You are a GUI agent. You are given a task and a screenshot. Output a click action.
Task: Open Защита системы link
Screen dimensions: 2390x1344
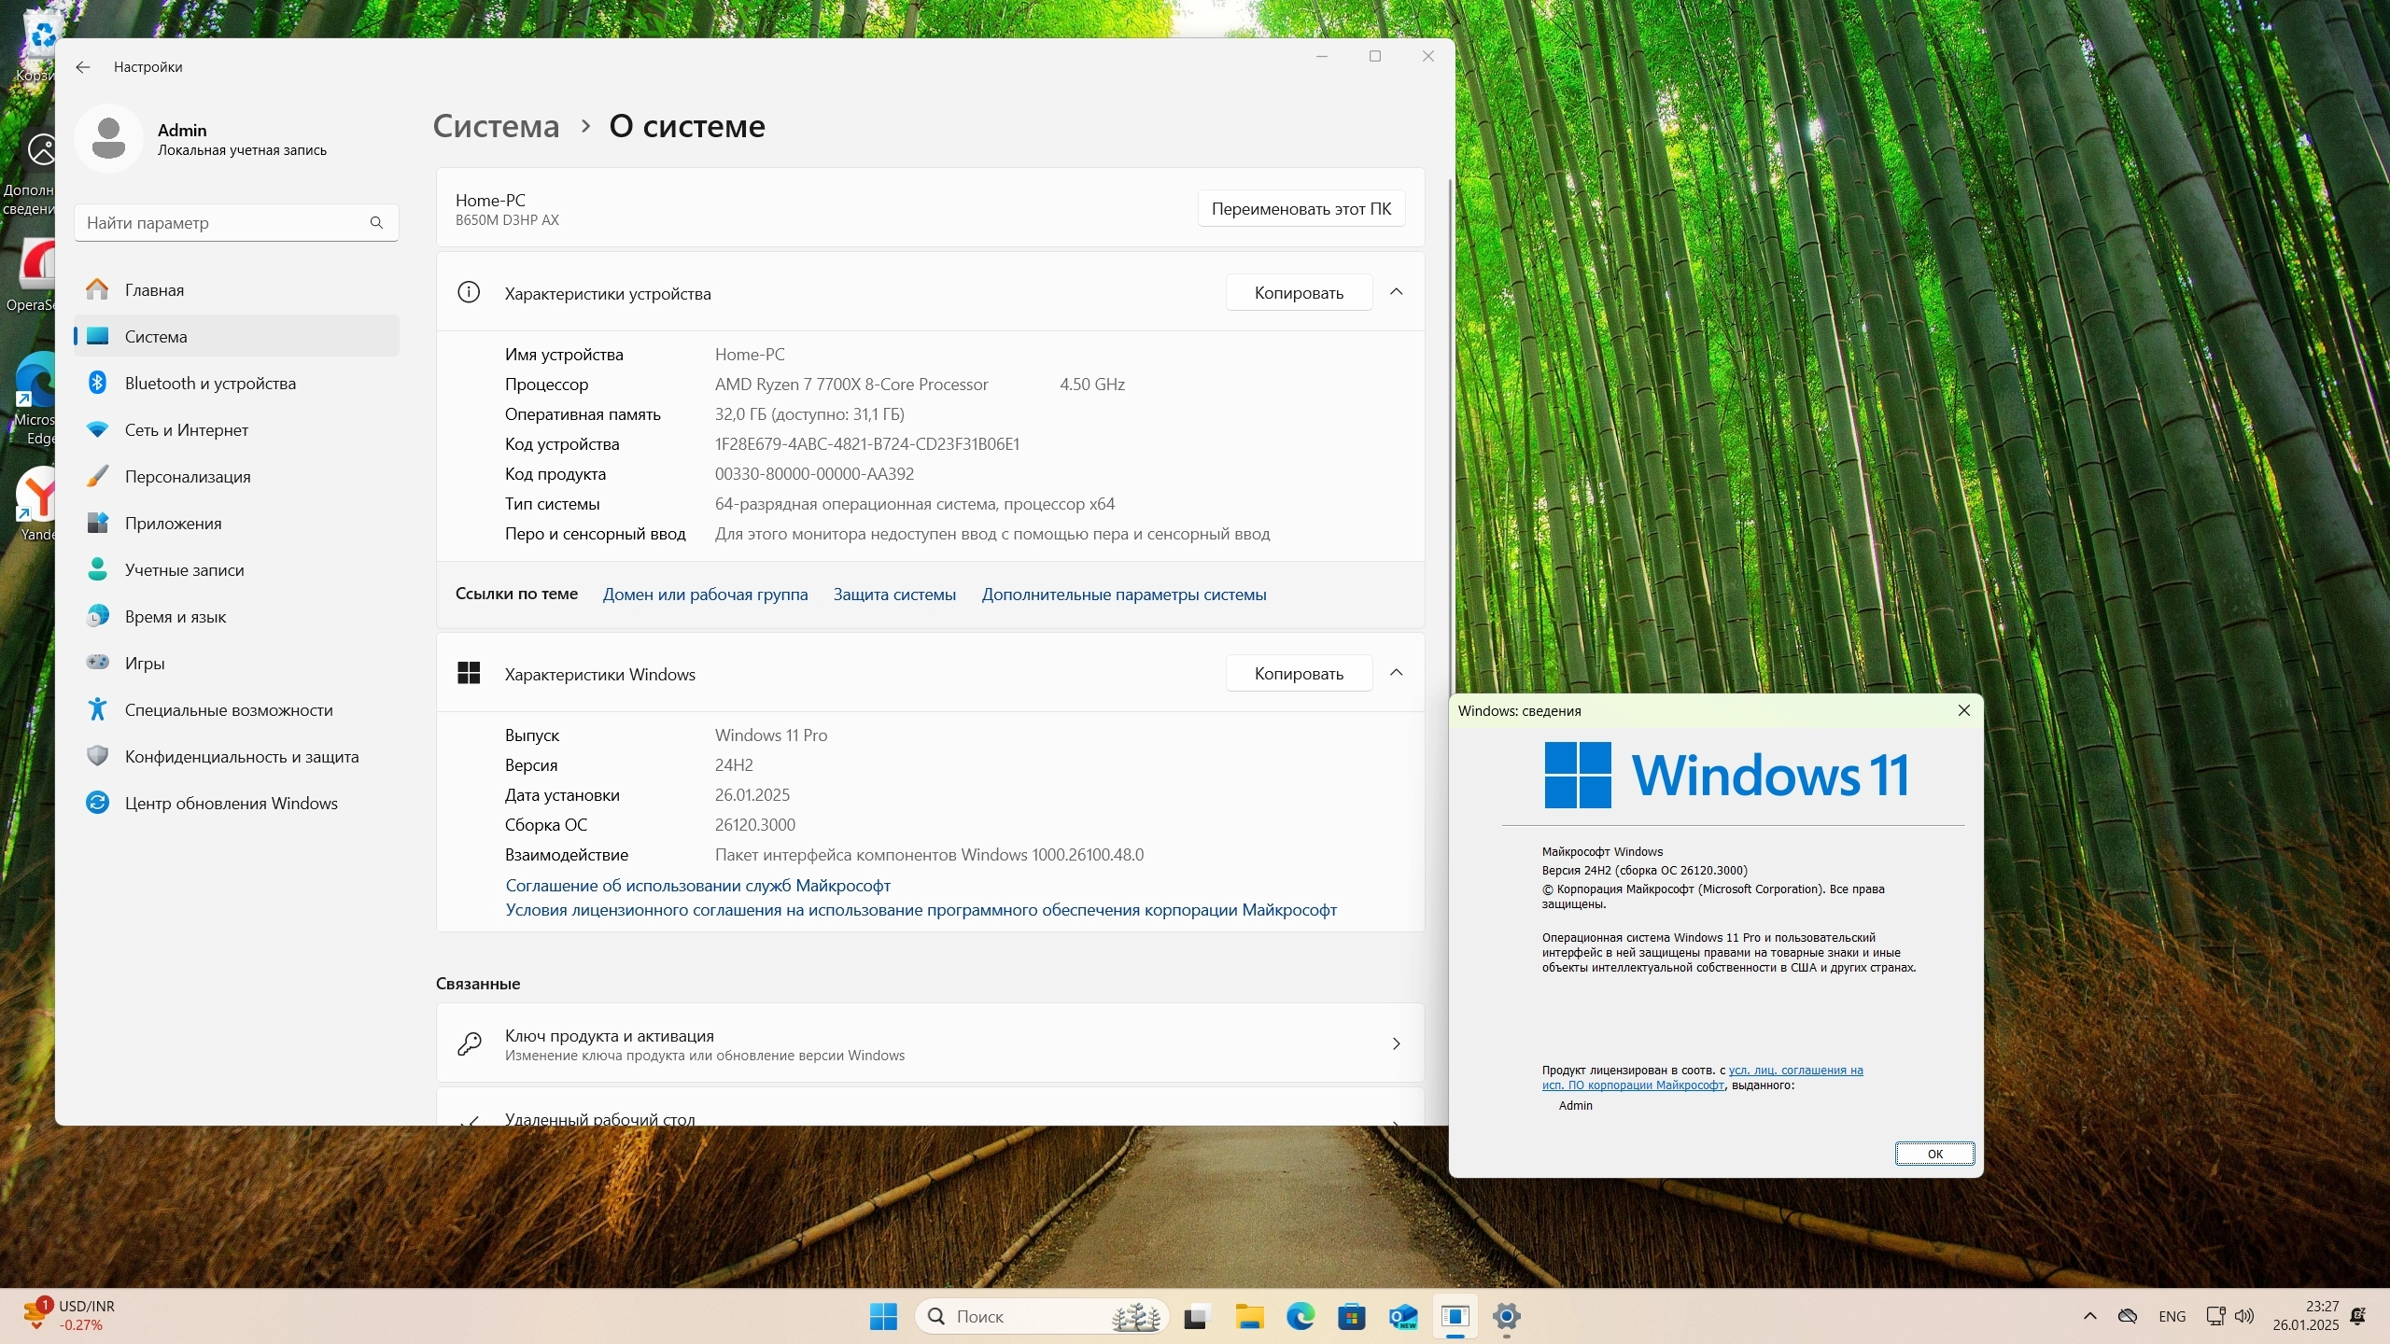(893, 595)
